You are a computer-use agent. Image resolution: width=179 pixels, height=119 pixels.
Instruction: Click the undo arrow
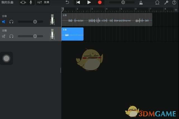(x=67, y=2)
